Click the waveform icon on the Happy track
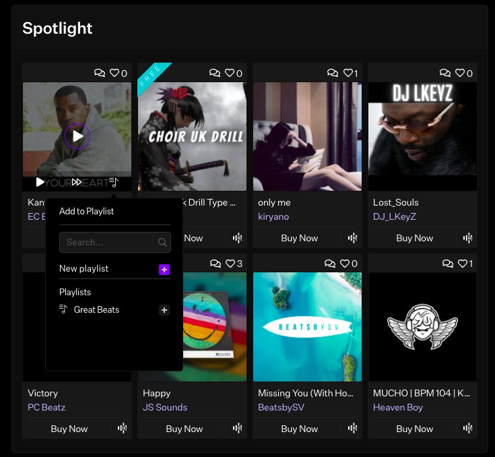 click(x=238, y=429)
